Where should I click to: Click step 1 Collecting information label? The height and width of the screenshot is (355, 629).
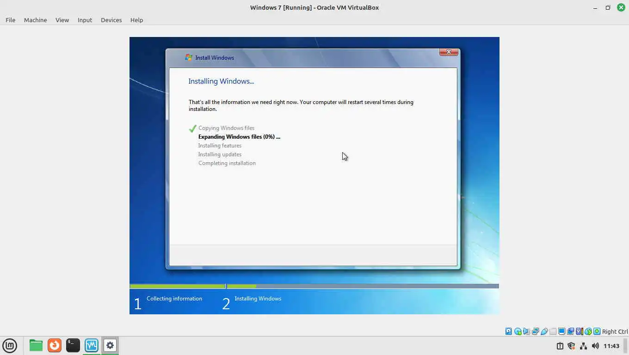pyautogui.click(x=174, y=299)
